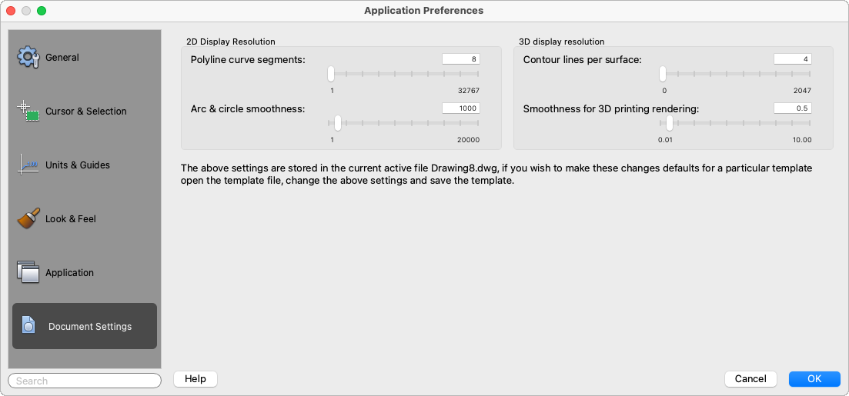Click the Cursor & Selection crosshair icon
The width and height of the screenshot is (849, 396).
coord(28,111)
